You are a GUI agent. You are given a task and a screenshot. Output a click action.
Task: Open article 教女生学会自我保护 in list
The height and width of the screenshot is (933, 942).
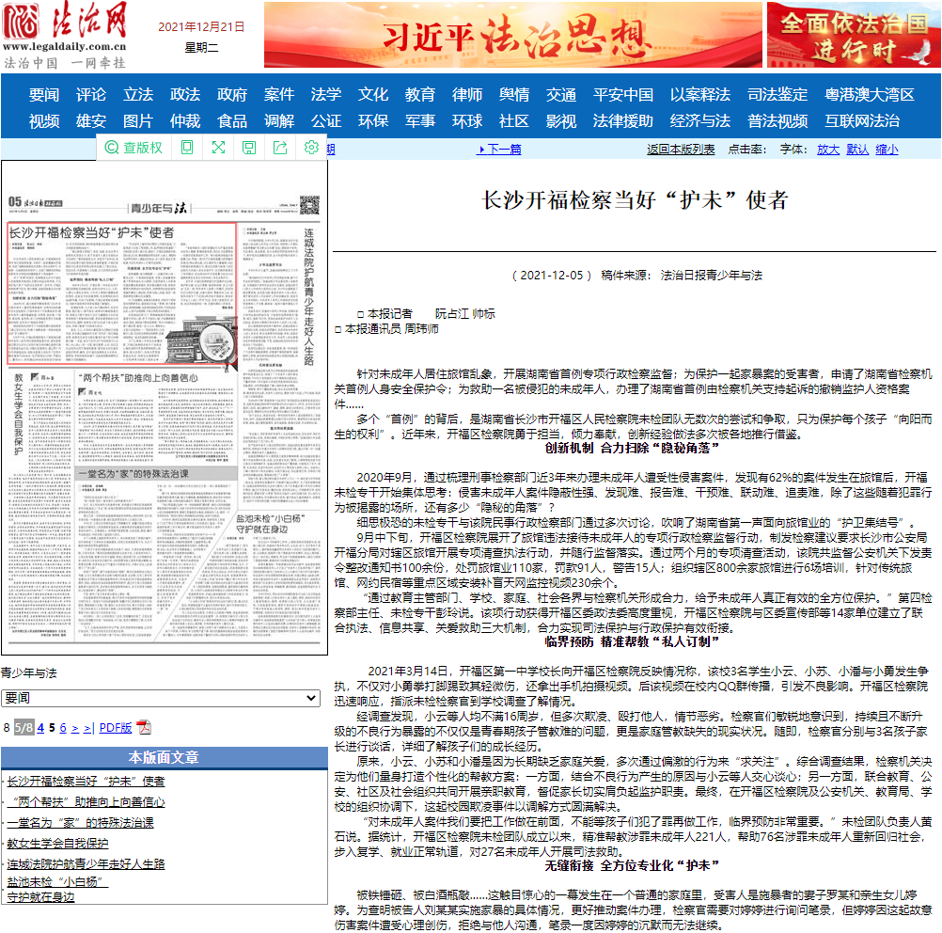coord(57,843)
